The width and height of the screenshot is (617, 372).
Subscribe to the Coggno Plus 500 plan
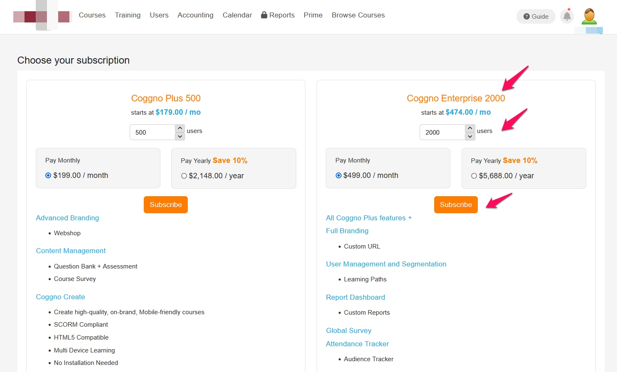pyautogui.click(x=166, y=204)
